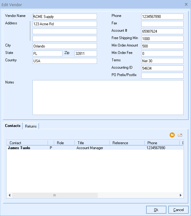Click the Fax input field

tap(162, 24)
